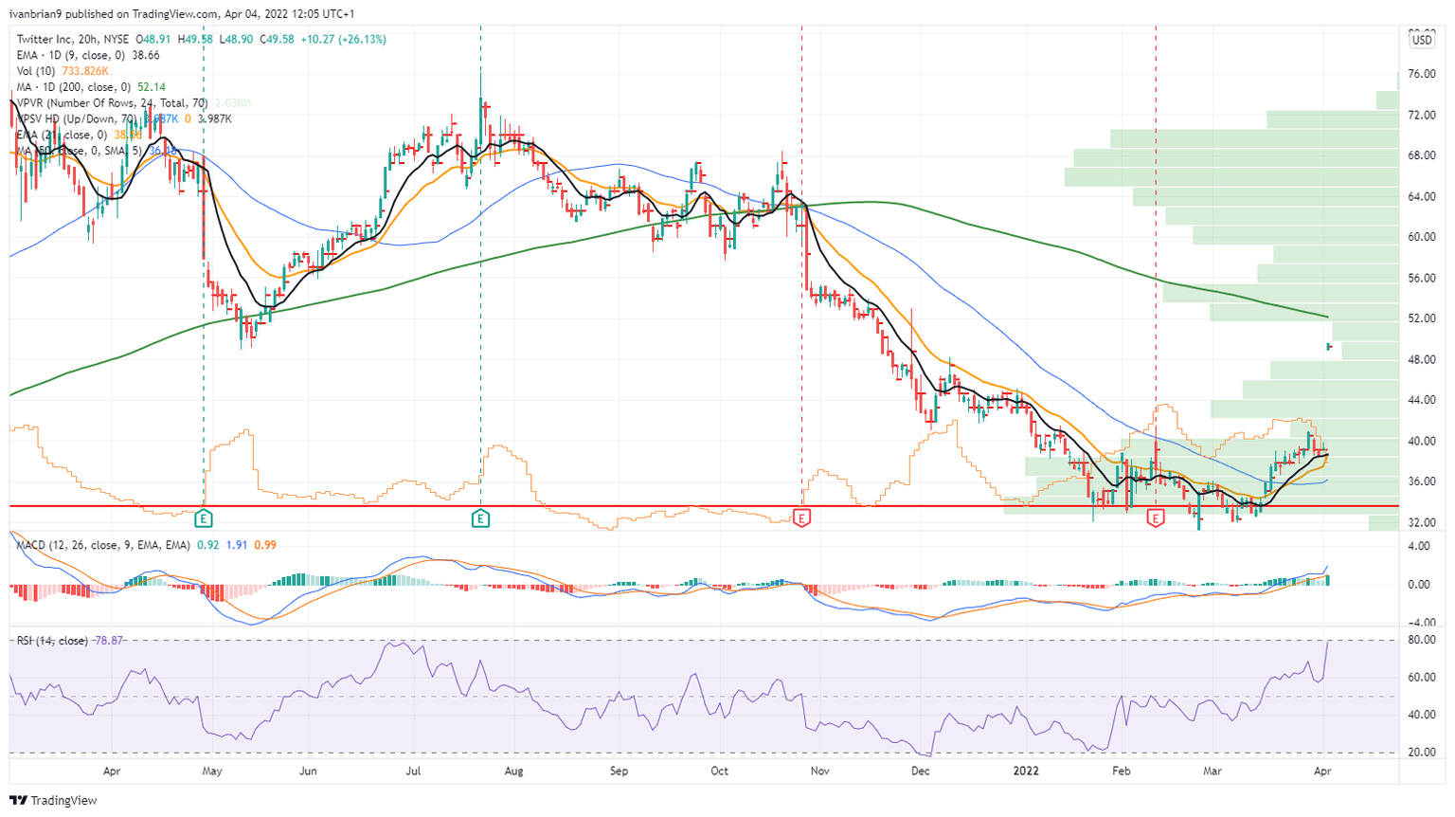Click the 52.00 price axis label
Image resolution: width=1455 pixels, height=817 pixels.
tap(1422, 318)
